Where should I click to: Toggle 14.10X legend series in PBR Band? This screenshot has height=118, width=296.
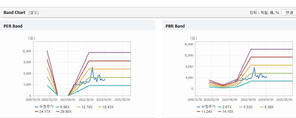click(226, 112)
